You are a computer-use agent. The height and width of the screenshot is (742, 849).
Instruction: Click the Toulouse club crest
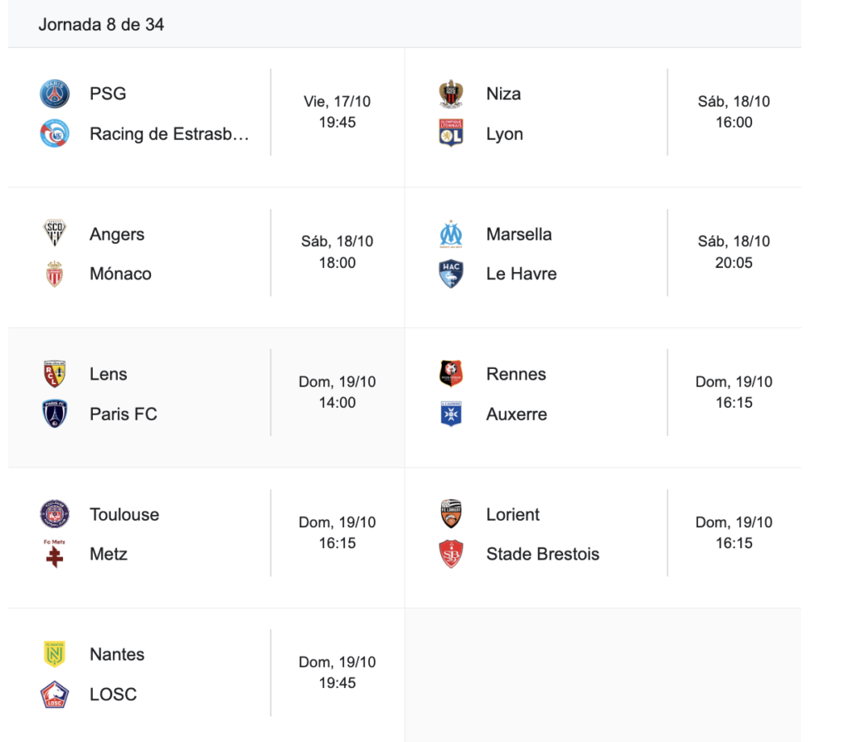click(55, 514)
